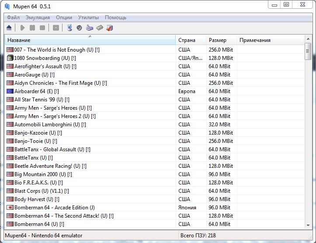Image resolution: width=316 pixels, height=243 pixels.
Task: Click the flag icon of 007 - The World is Not Enough
Action: [x=10, y=49]
